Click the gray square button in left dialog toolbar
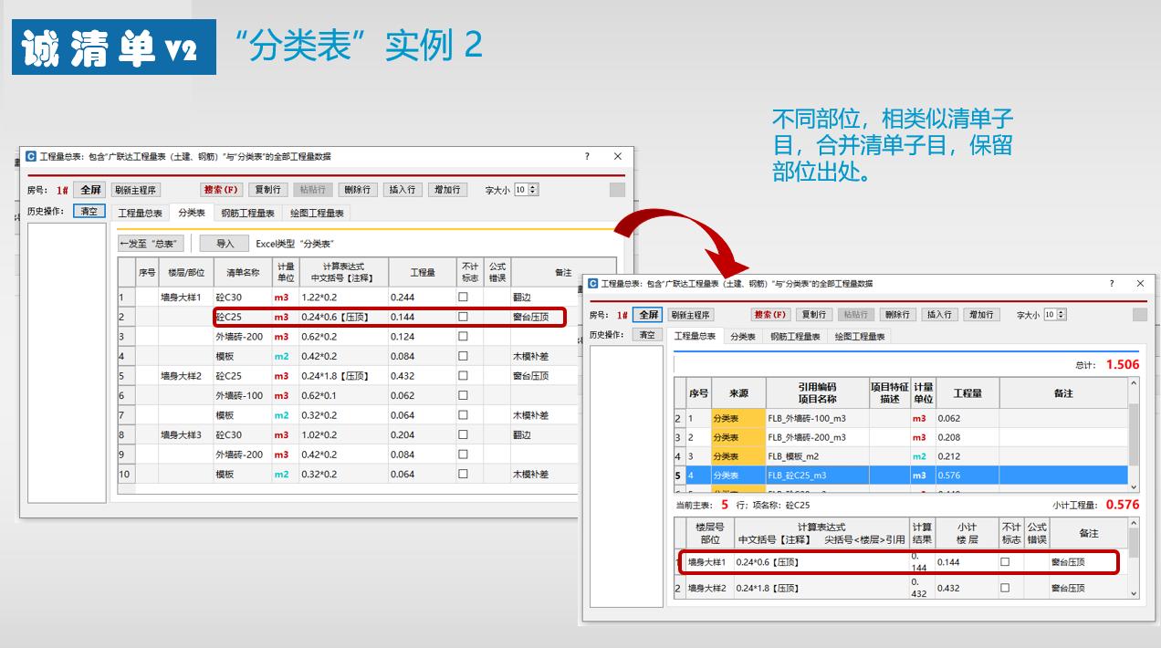Image resolution: width=1161 pixels, height=648 pixels. (x=617, y=190)
